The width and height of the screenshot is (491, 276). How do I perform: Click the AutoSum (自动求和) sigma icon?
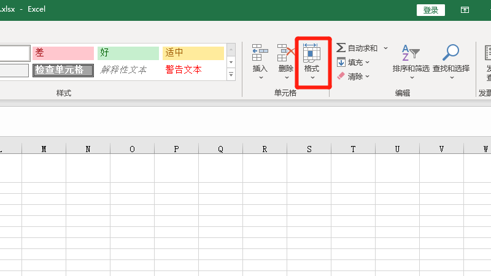341,48
